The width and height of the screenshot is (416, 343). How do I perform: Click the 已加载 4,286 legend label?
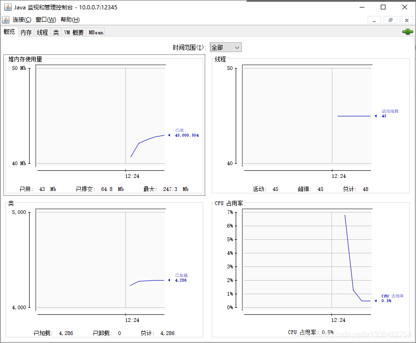(181, 278)
